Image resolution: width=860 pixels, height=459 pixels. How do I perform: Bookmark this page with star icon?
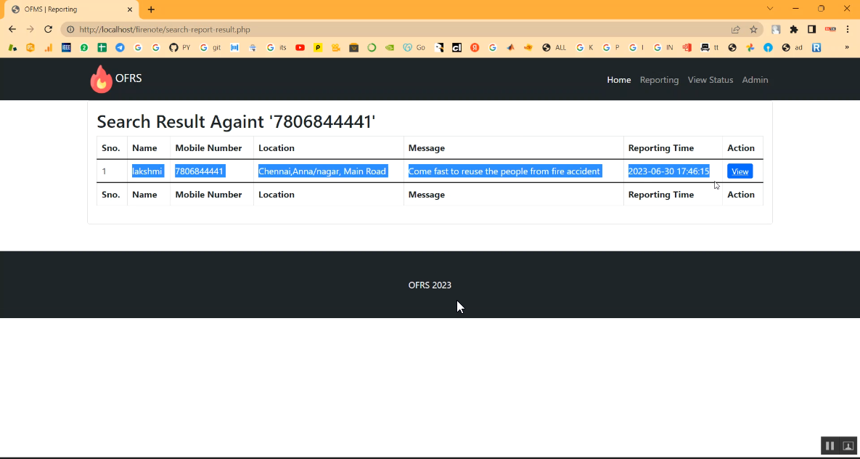(x=753, y=30)
